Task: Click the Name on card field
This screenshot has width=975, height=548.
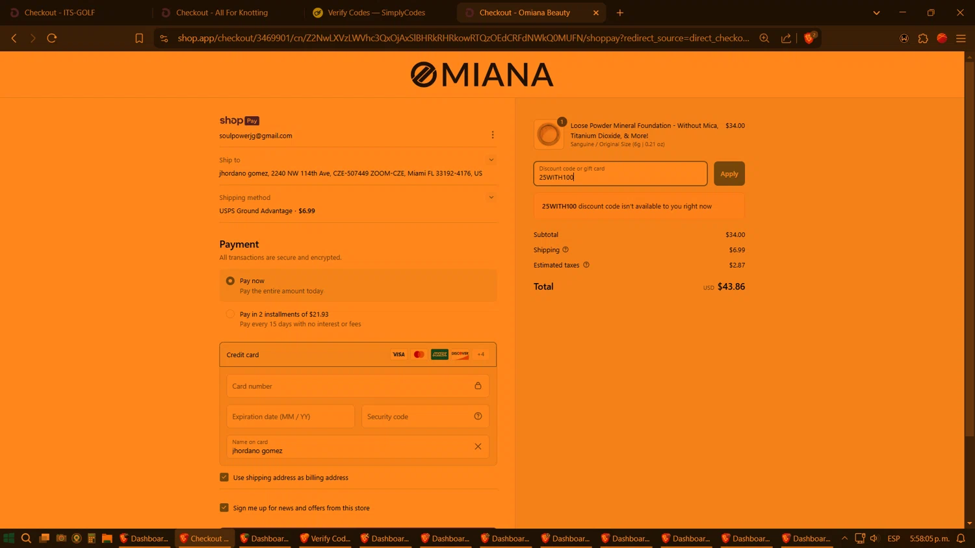Action: [358, 446]
